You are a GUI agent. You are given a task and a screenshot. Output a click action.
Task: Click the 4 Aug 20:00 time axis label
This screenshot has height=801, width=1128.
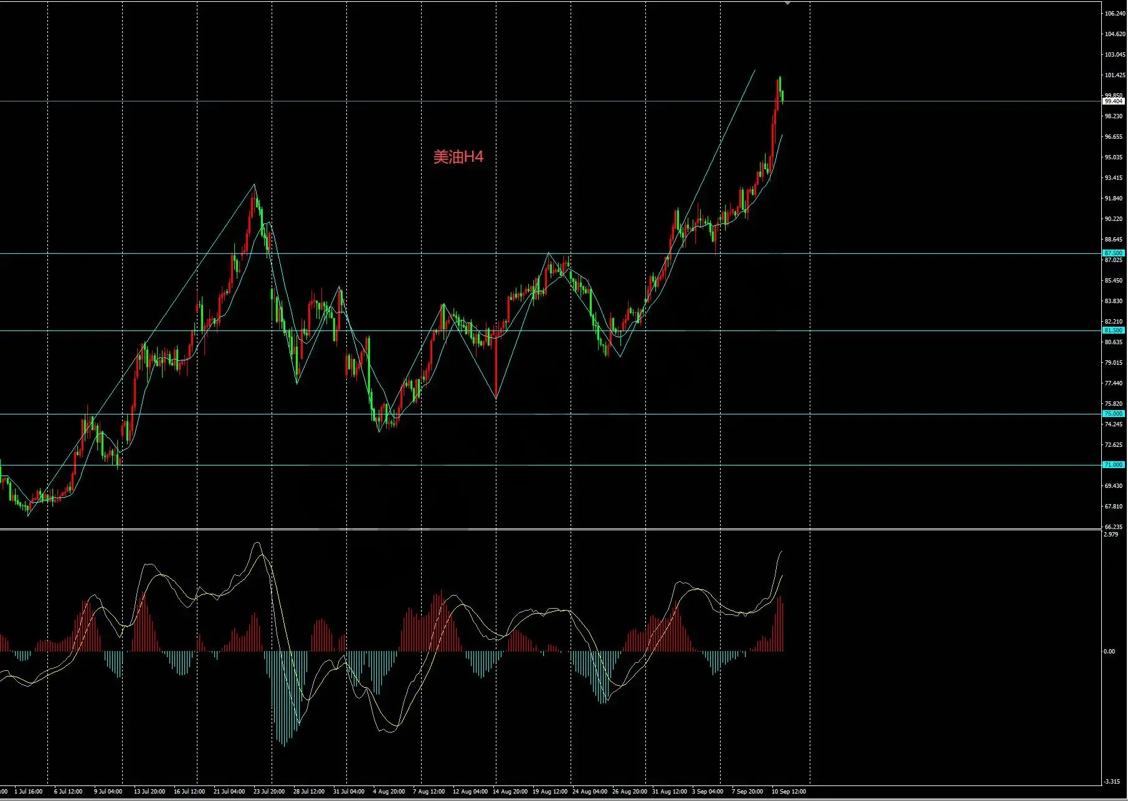coord(389,792)
